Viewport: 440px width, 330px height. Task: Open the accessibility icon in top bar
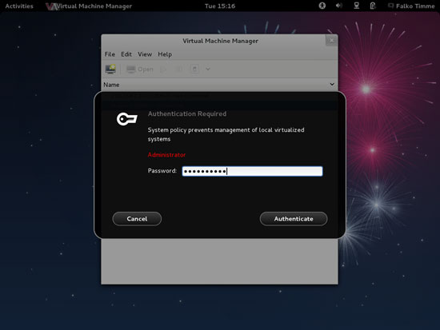tap(322, 6)
